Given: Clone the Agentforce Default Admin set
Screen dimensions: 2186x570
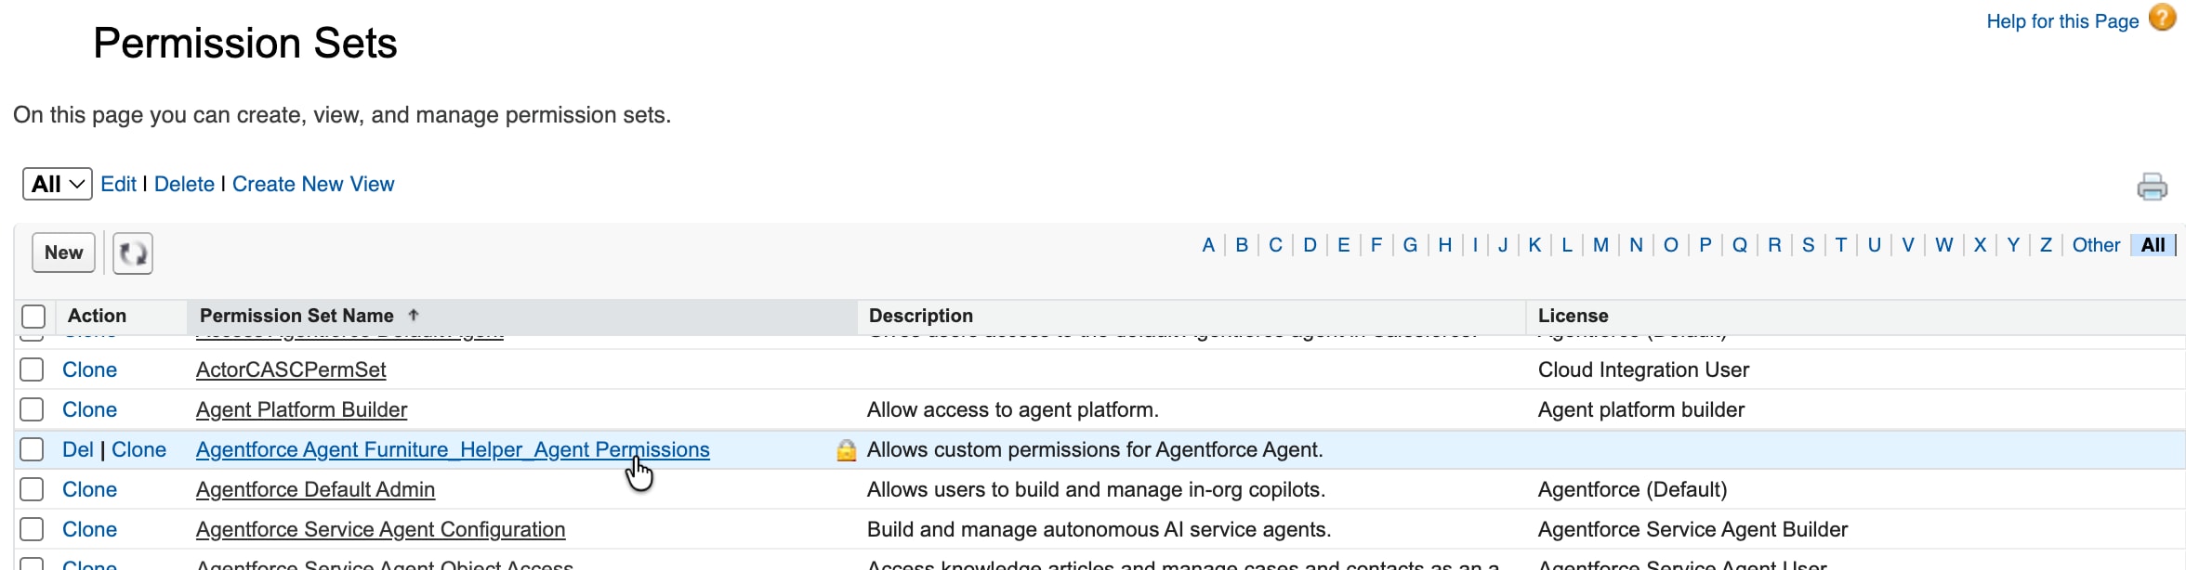Looking at the screenshot, I should [89, 489].
